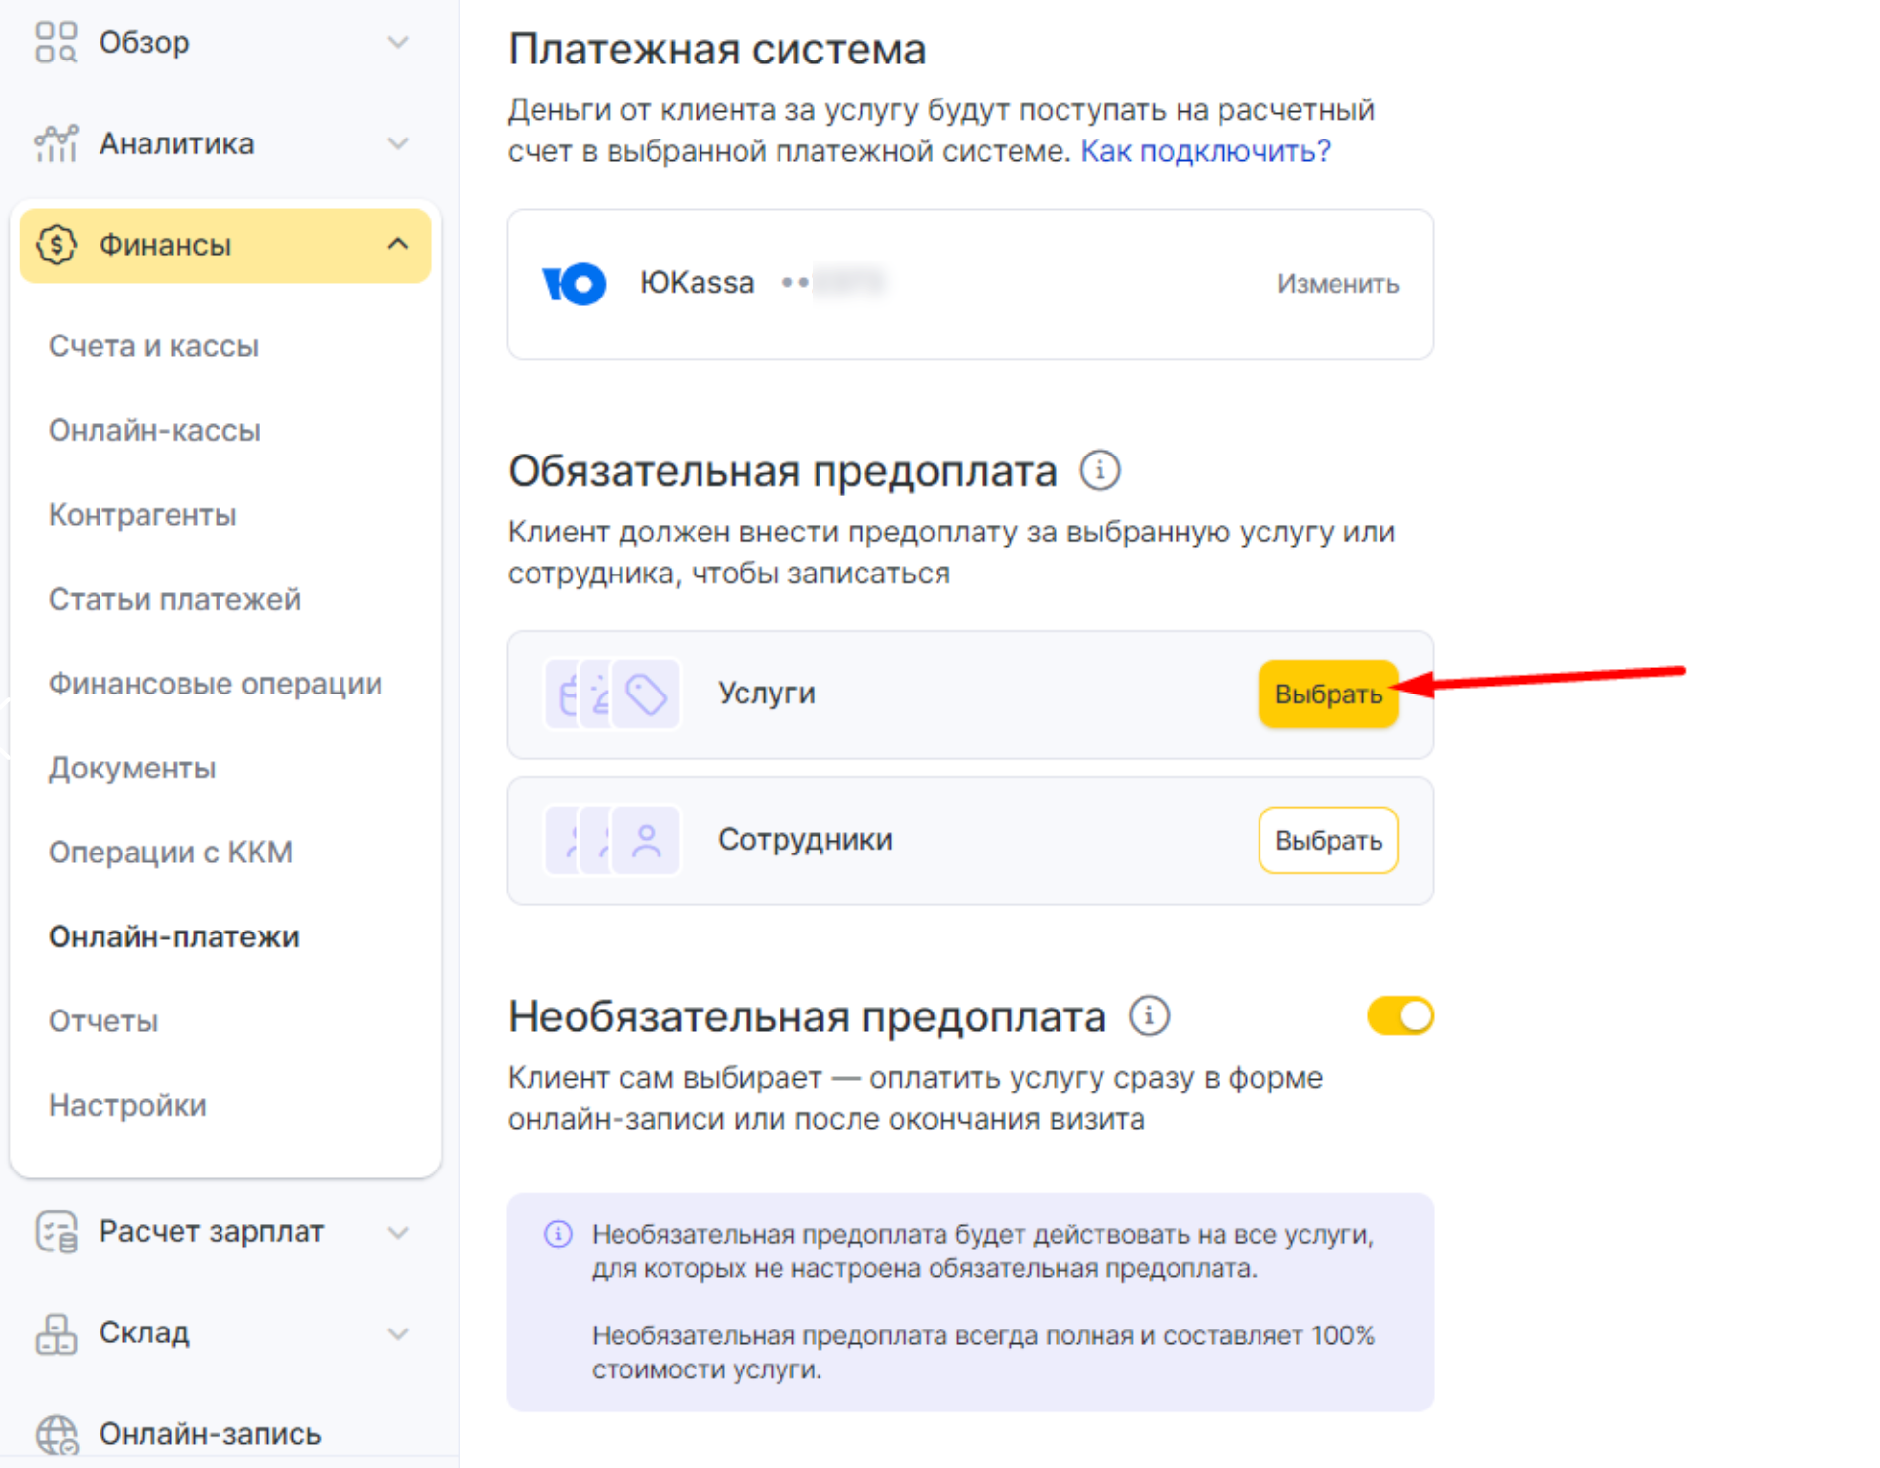The width and height of the screenshot is (1880, 1468).
Task: Click info icon in the purple notice box
Action: [x=558, y=1234]
